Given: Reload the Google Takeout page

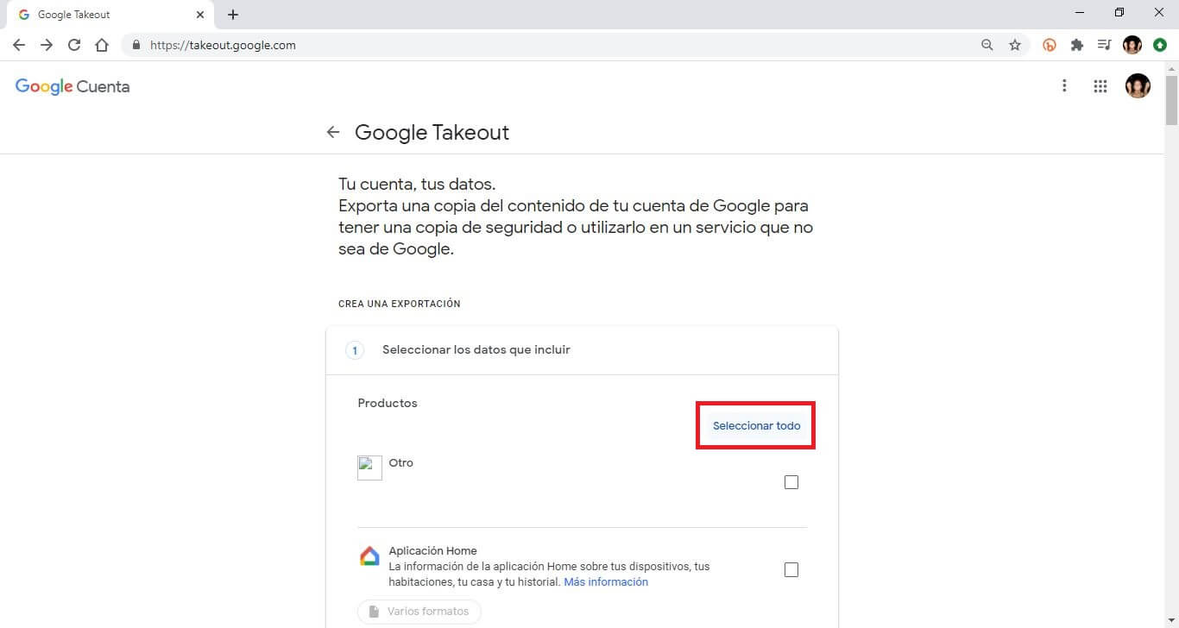Looking at the screenshot, I should 74,45.
